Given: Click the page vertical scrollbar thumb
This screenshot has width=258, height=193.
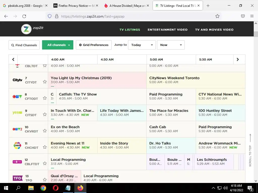Looking at the screenshot, I should pos(256,34).
